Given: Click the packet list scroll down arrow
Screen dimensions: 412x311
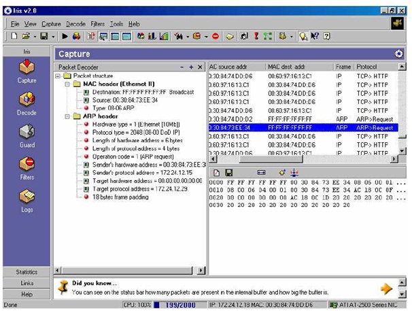Looking at the screenshot, I should tap(402, 150).
